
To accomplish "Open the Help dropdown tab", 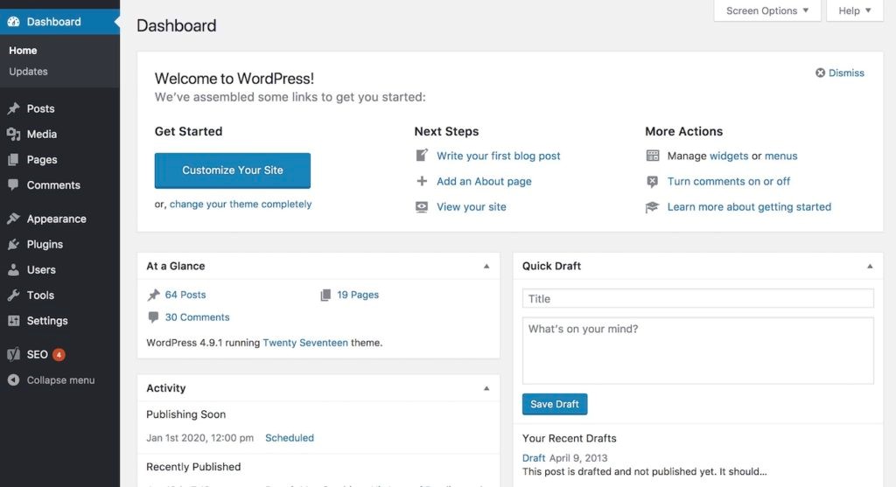I will 854,10.
